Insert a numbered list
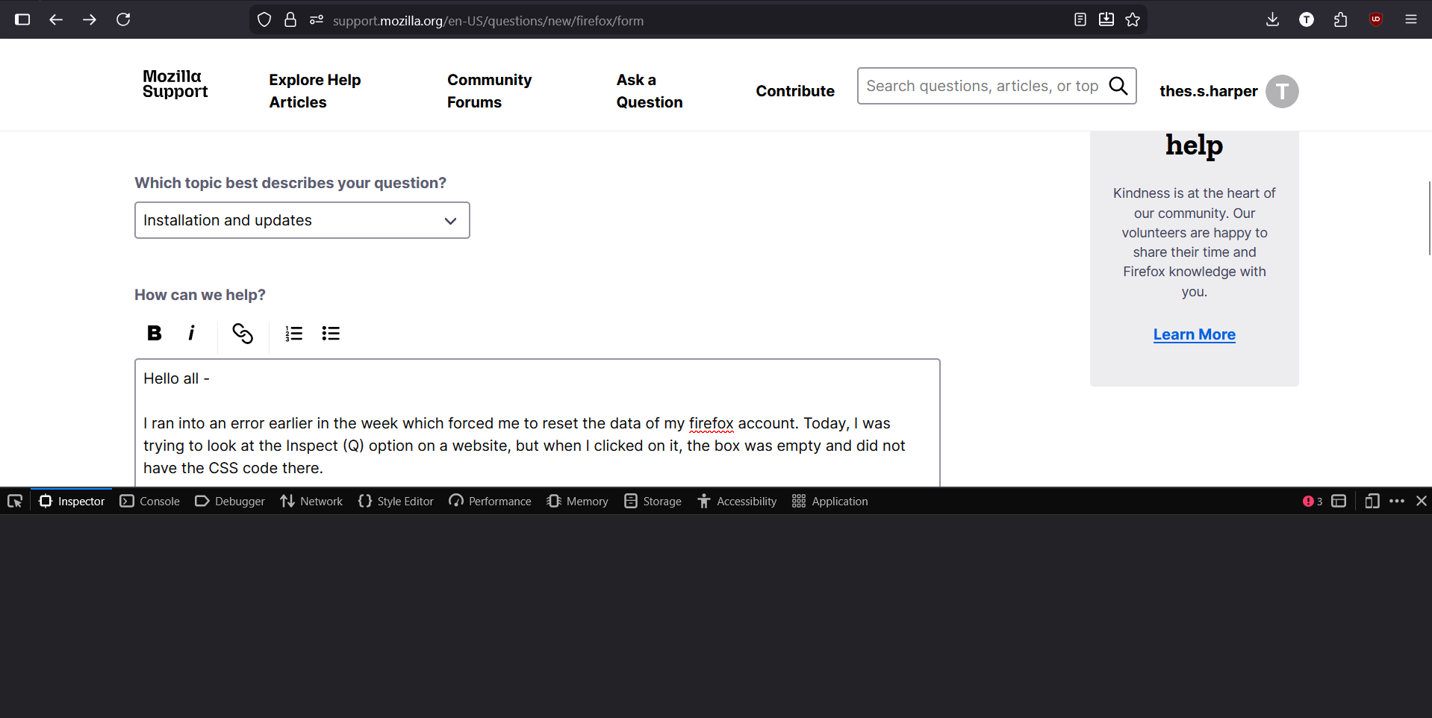 [x=293, y=333]
